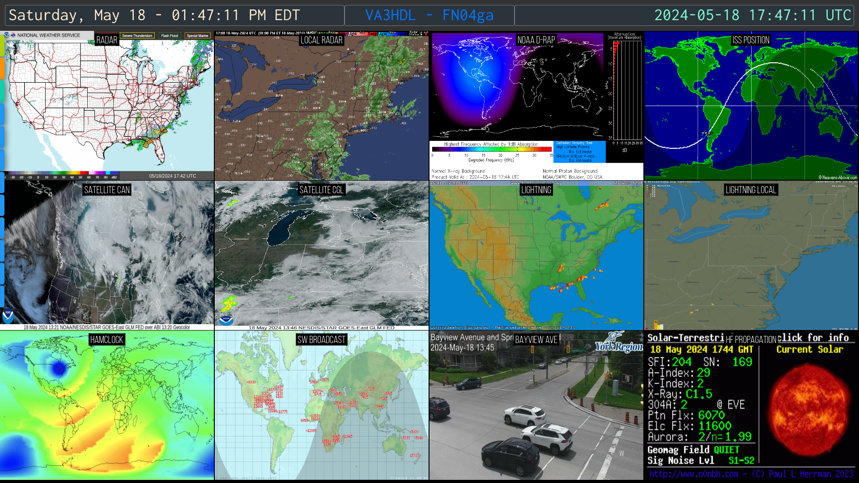Click NOAA emblem on Satellite CAN image
This screenshot has width=859, height=483.
click(x=8, y=315)
